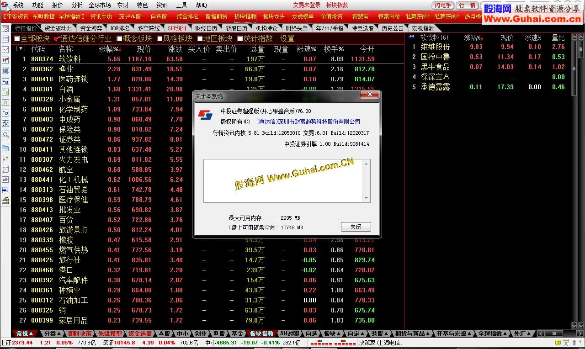Expand the 板块▲ bottom tab menu
585x349 pixels.
[333, 333]
